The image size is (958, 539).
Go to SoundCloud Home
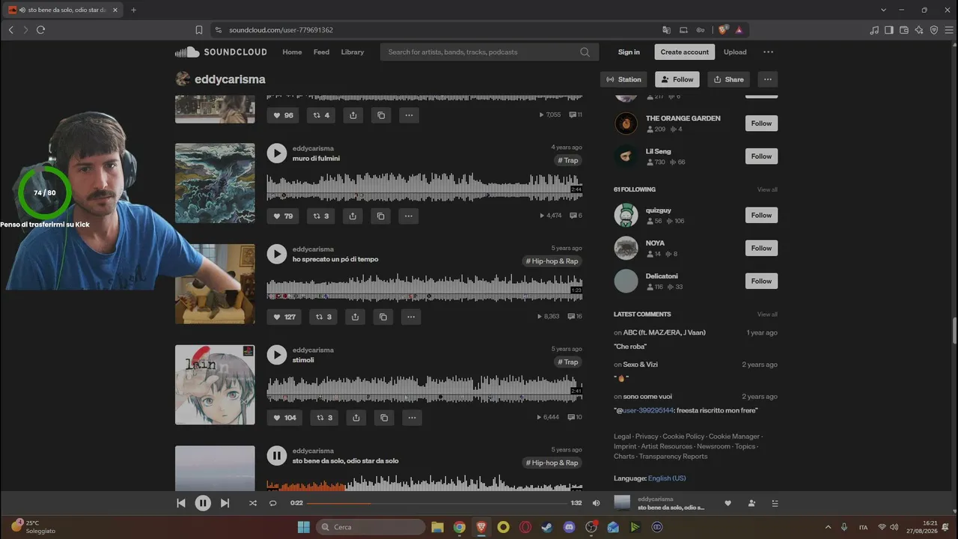point(292,52)
